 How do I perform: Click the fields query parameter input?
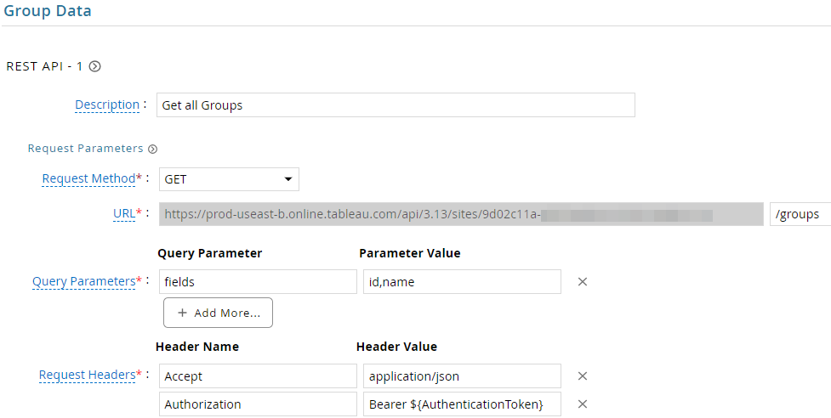[258, 282]
